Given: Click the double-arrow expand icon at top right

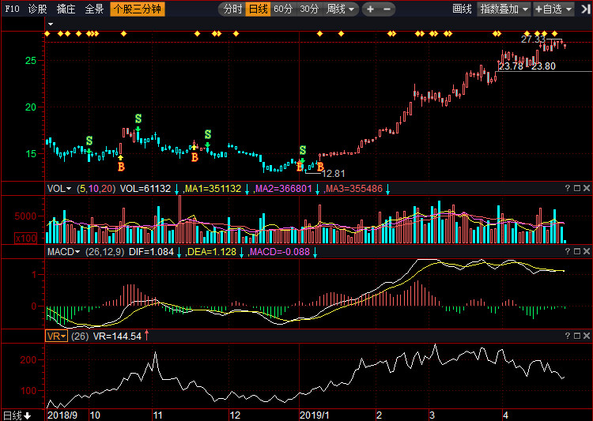Looking at the screenshot, I should pos(584,9).
